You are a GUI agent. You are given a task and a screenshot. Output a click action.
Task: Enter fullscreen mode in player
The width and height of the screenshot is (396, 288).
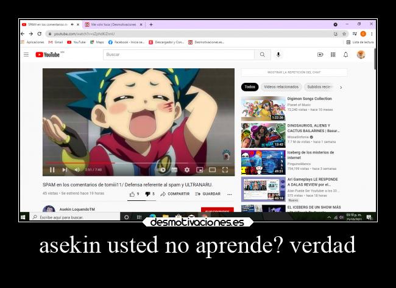[225, 170]
